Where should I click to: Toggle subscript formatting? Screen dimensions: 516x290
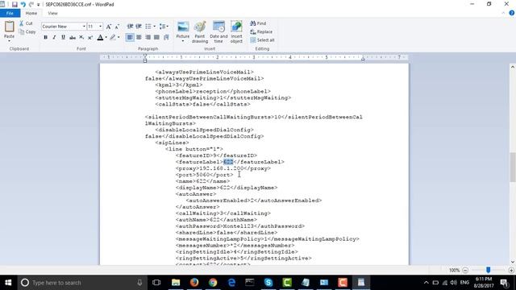click(x=81, y=38)
